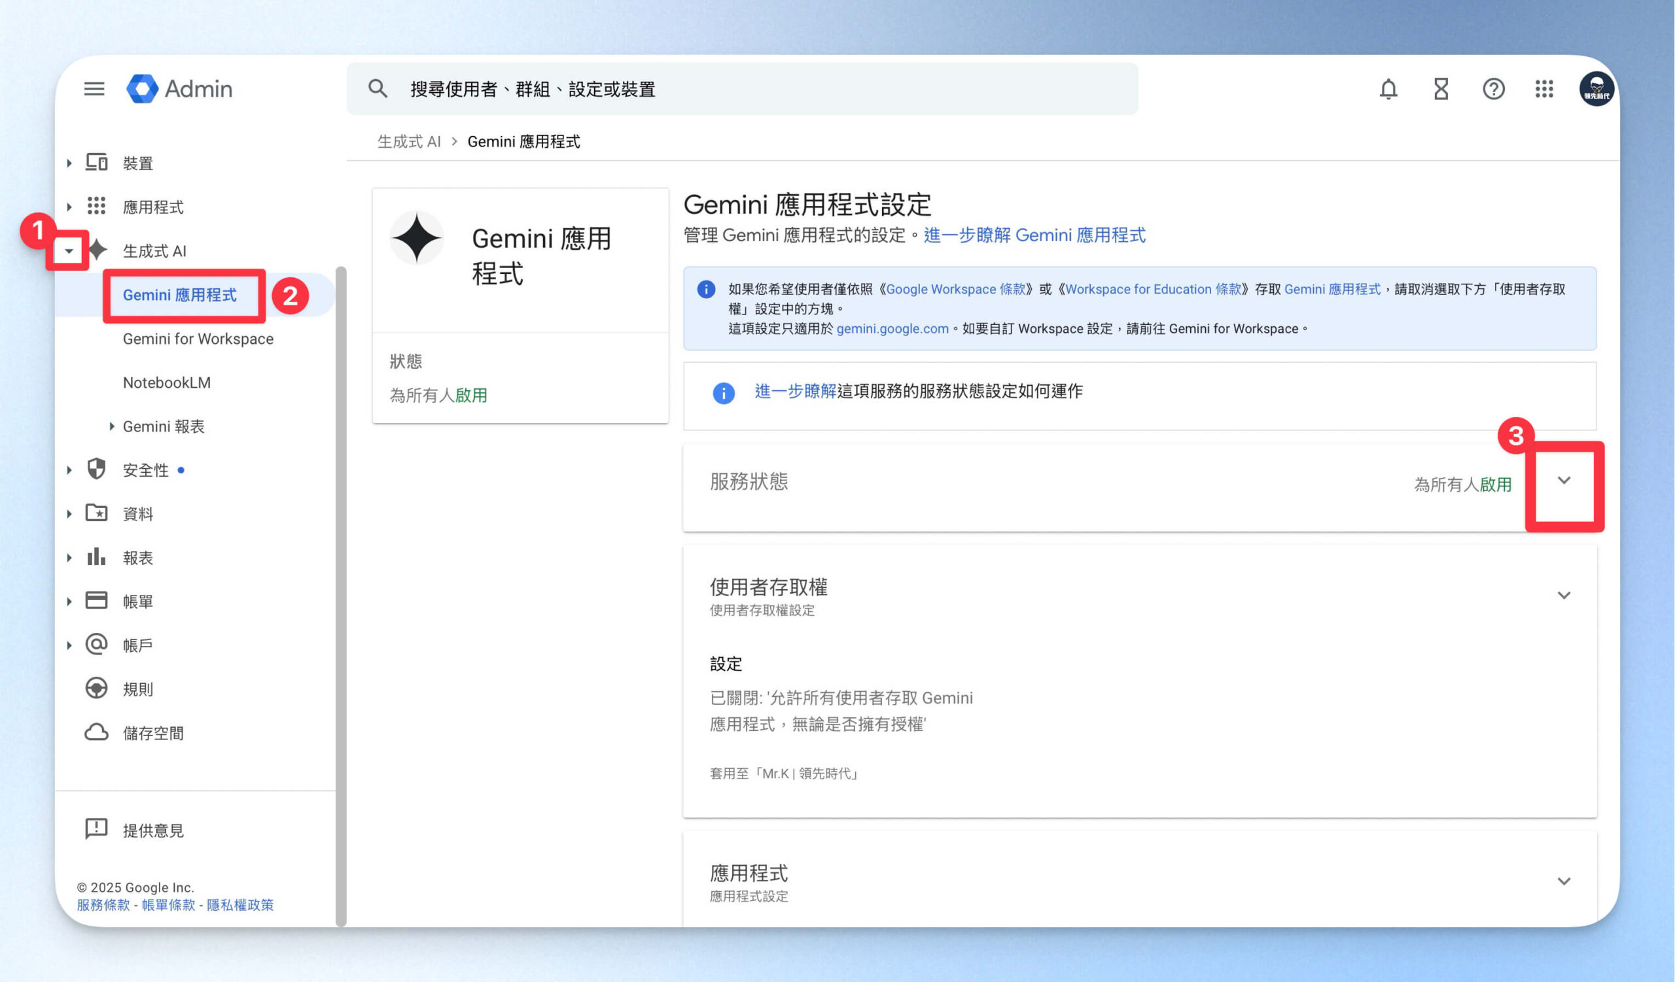Open gemini.google.com link

(892, 329)
